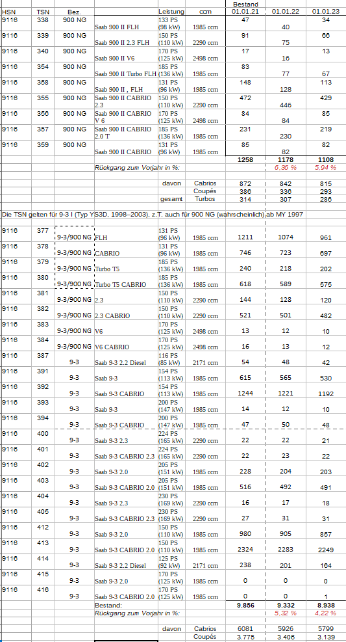Select the red 6,36 % decline cell
346x642 pixels.
tap(286, 167)
